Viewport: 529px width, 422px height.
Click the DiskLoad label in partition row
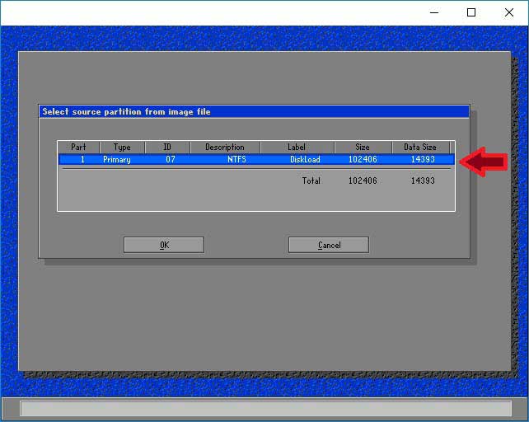click(305, 160)
